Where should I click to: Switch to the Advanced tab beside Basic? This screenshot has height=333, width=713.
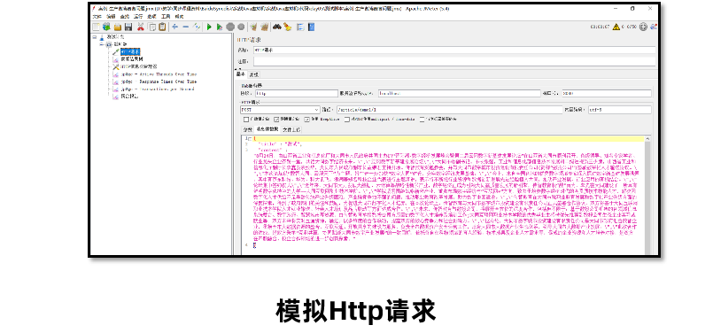point(253,74)
